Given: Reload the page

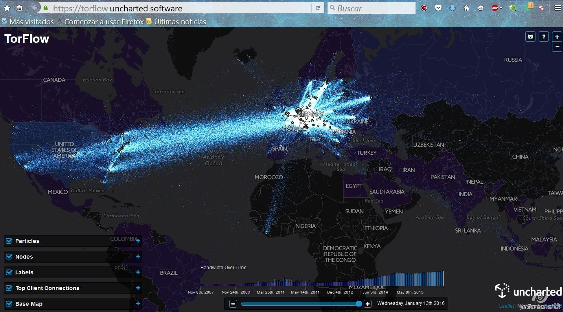Looking at the screenshot, I should click(x=318, y=8).
